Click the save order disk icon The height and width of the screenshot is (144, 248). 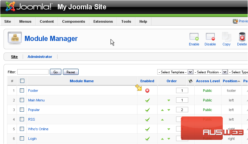(x=191, y=81)
